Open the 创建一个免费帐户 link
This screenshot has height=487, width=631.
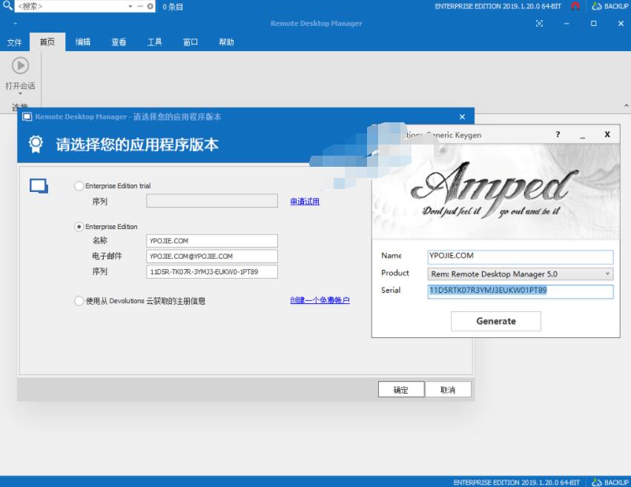point(320,300)
